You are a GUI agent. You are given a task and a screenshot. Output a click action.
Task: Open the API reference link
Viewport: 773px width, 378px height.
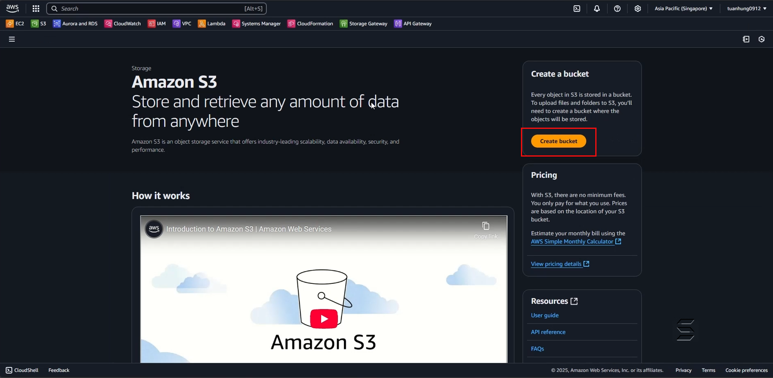(548, 332)
